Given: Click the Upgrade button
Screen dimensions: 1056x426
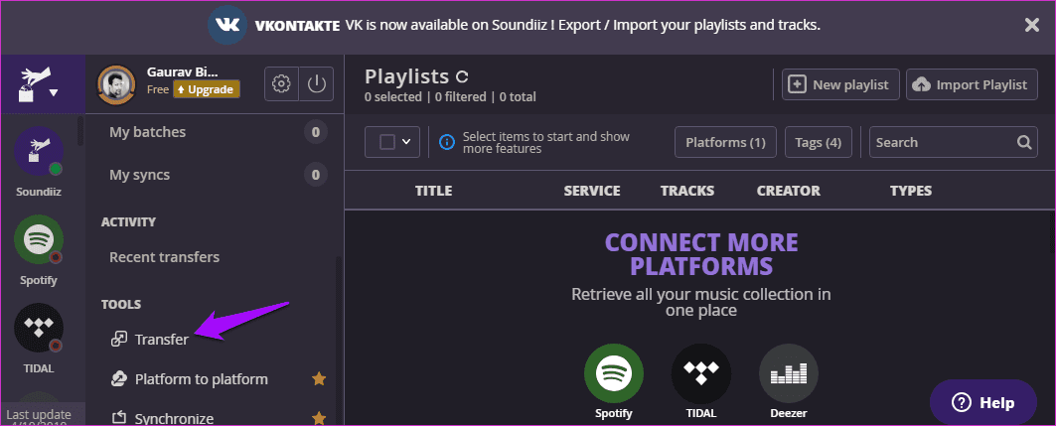Looking at the screenshot, I should tap(206, 89).
